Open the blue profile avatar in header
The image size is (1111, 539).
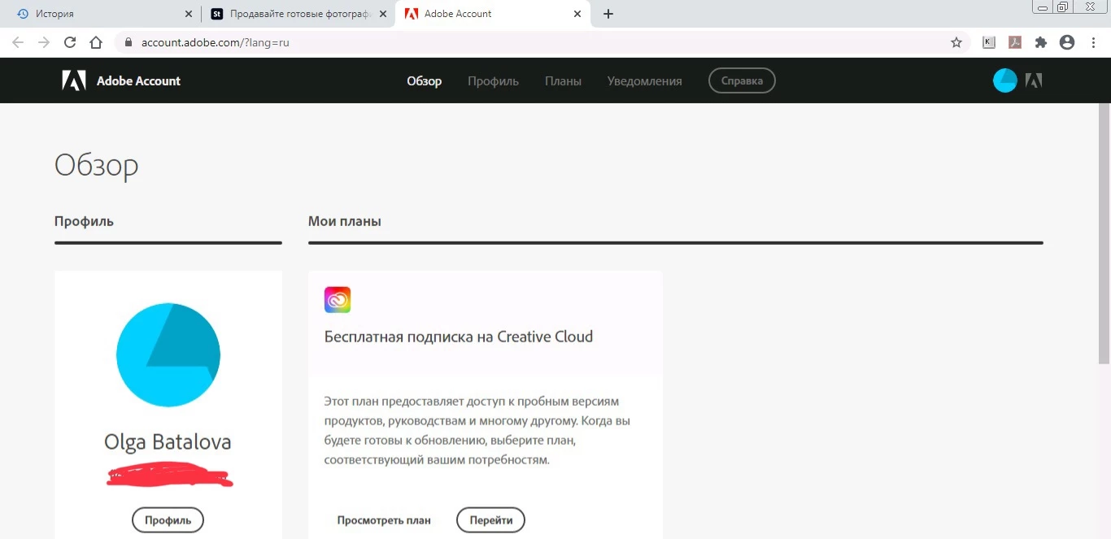(x=1005, y=80)
